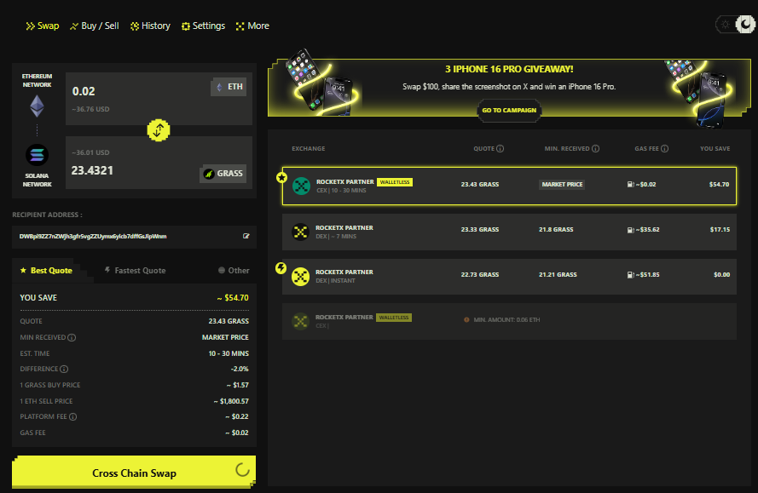Click the recipient address field
The height and width of the screenshot is (493, 758).
point(135,237)
